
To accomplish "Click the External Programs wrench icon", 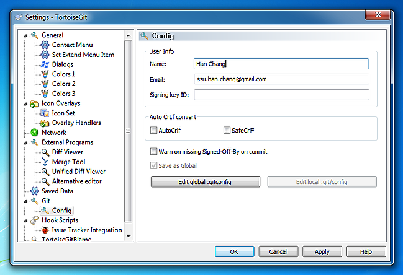I will pyautogui.click(x=35, y=142).
